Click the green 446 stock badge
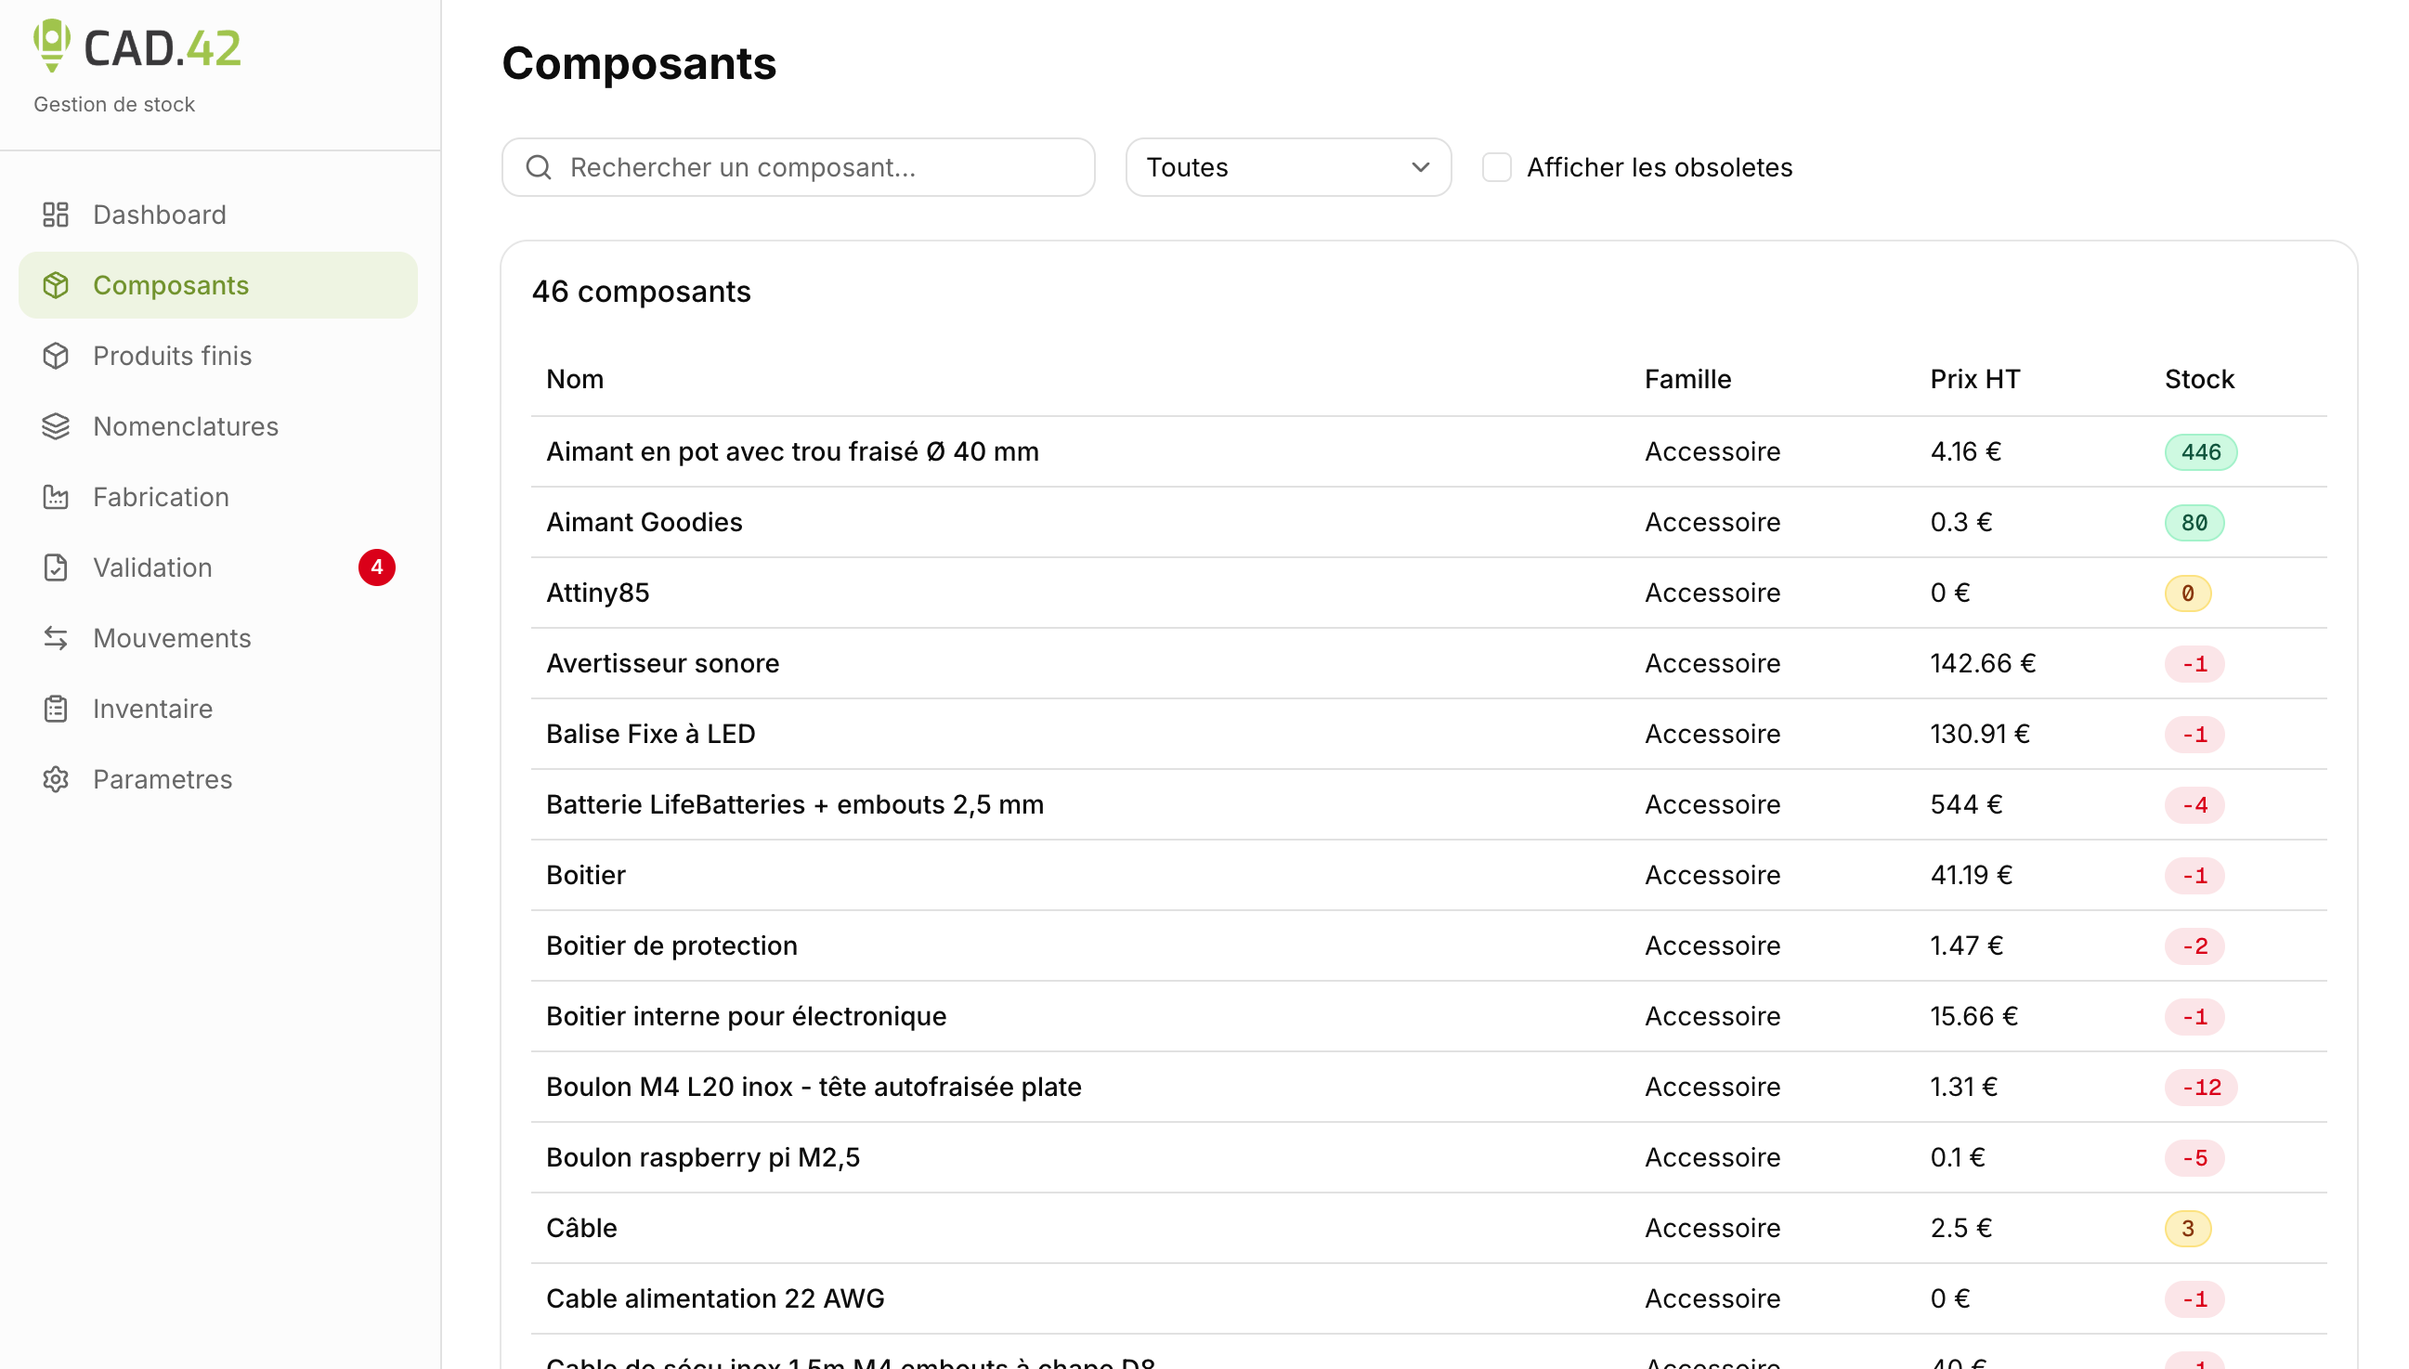 pos(2199,451)
